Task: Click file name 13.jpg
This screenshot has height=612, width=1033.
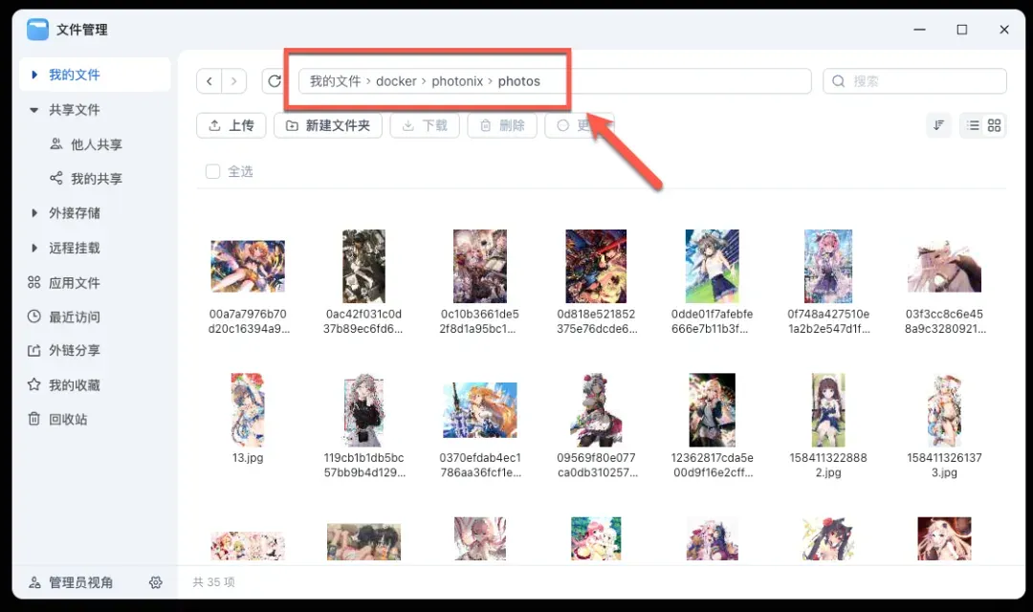Action: pos(248,458)
